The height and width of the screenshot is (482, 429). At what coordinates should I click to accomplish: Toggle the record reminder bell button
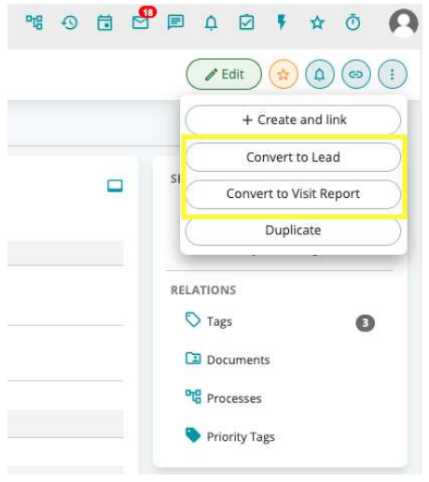(320, 75)
